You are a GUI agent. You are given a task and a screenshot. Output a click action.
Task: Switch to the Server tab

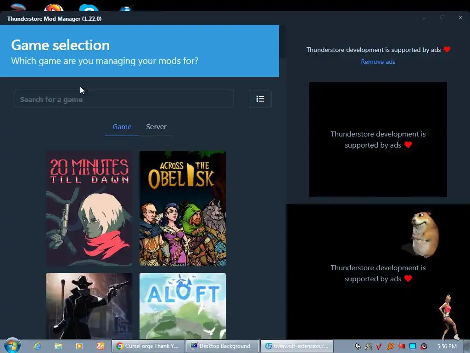coord(156,127)
